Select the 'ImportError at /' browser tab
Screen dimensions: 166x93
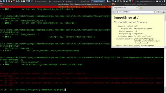click(126, 8)
